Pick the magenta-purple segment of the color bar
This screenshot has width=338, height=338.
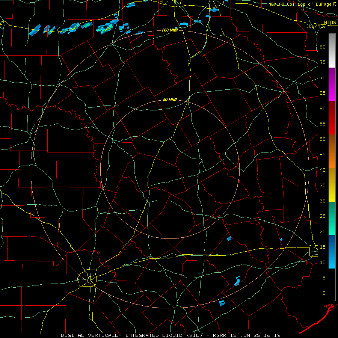pyautogui.click(x=332, y=84)
